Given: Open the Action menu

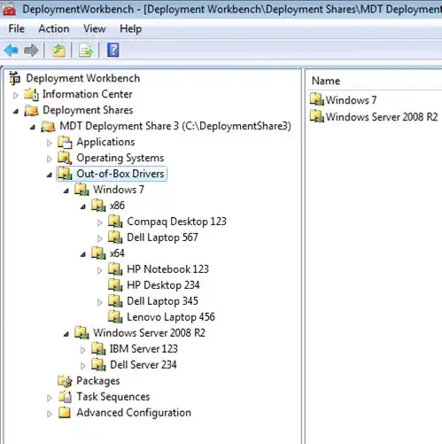Looking at the screenshot, I should click(x=54, y=29).
